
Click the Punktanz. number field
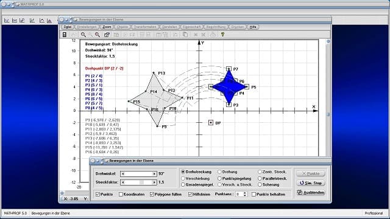(239, 195)
